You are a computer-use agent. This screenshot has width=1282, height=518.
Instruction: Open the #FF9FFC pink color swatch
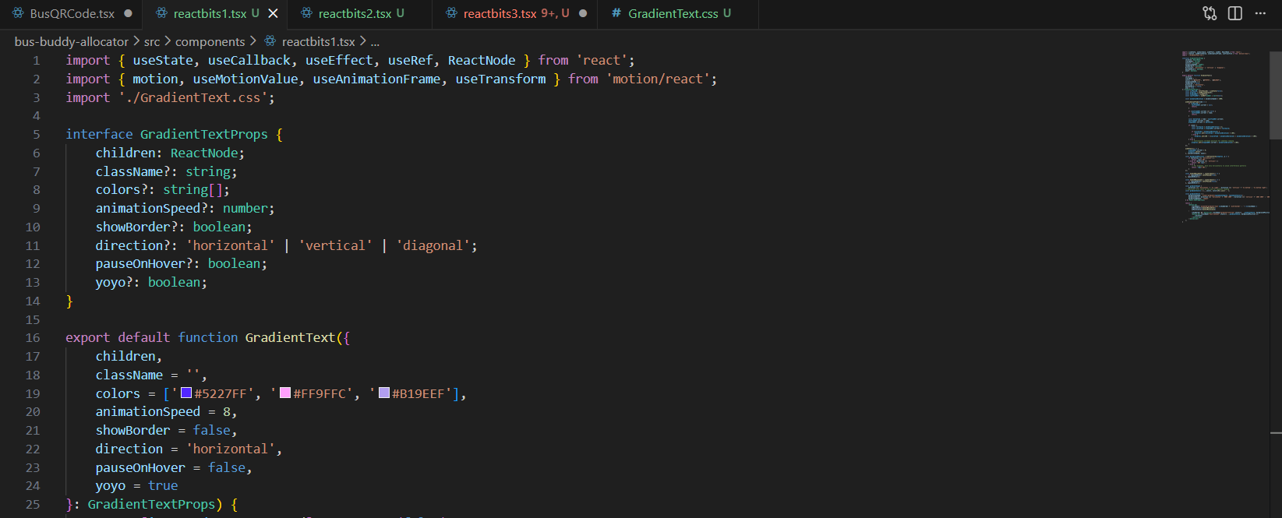pos(285,393)
